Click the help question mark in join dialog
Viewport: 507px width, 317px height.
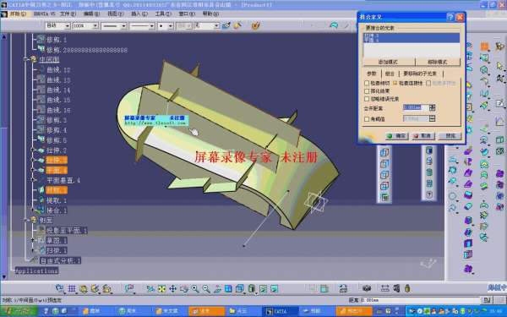[x=450, y=17]
